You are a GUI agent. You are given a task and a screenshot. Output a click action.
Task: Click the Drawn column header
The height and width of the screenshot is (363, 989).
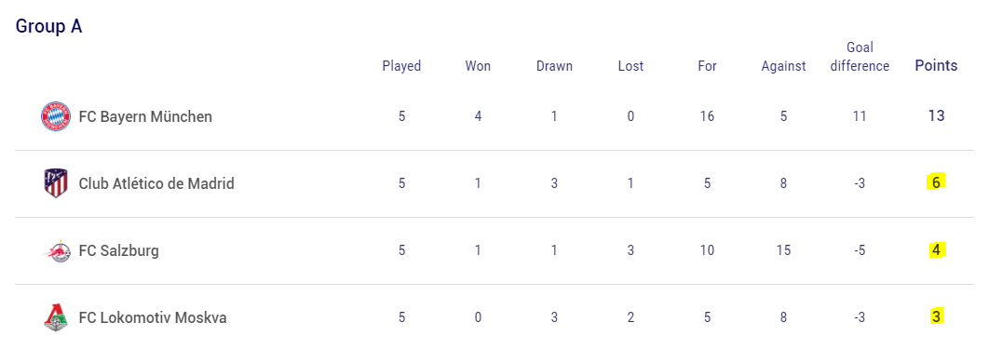coord(554,66)
